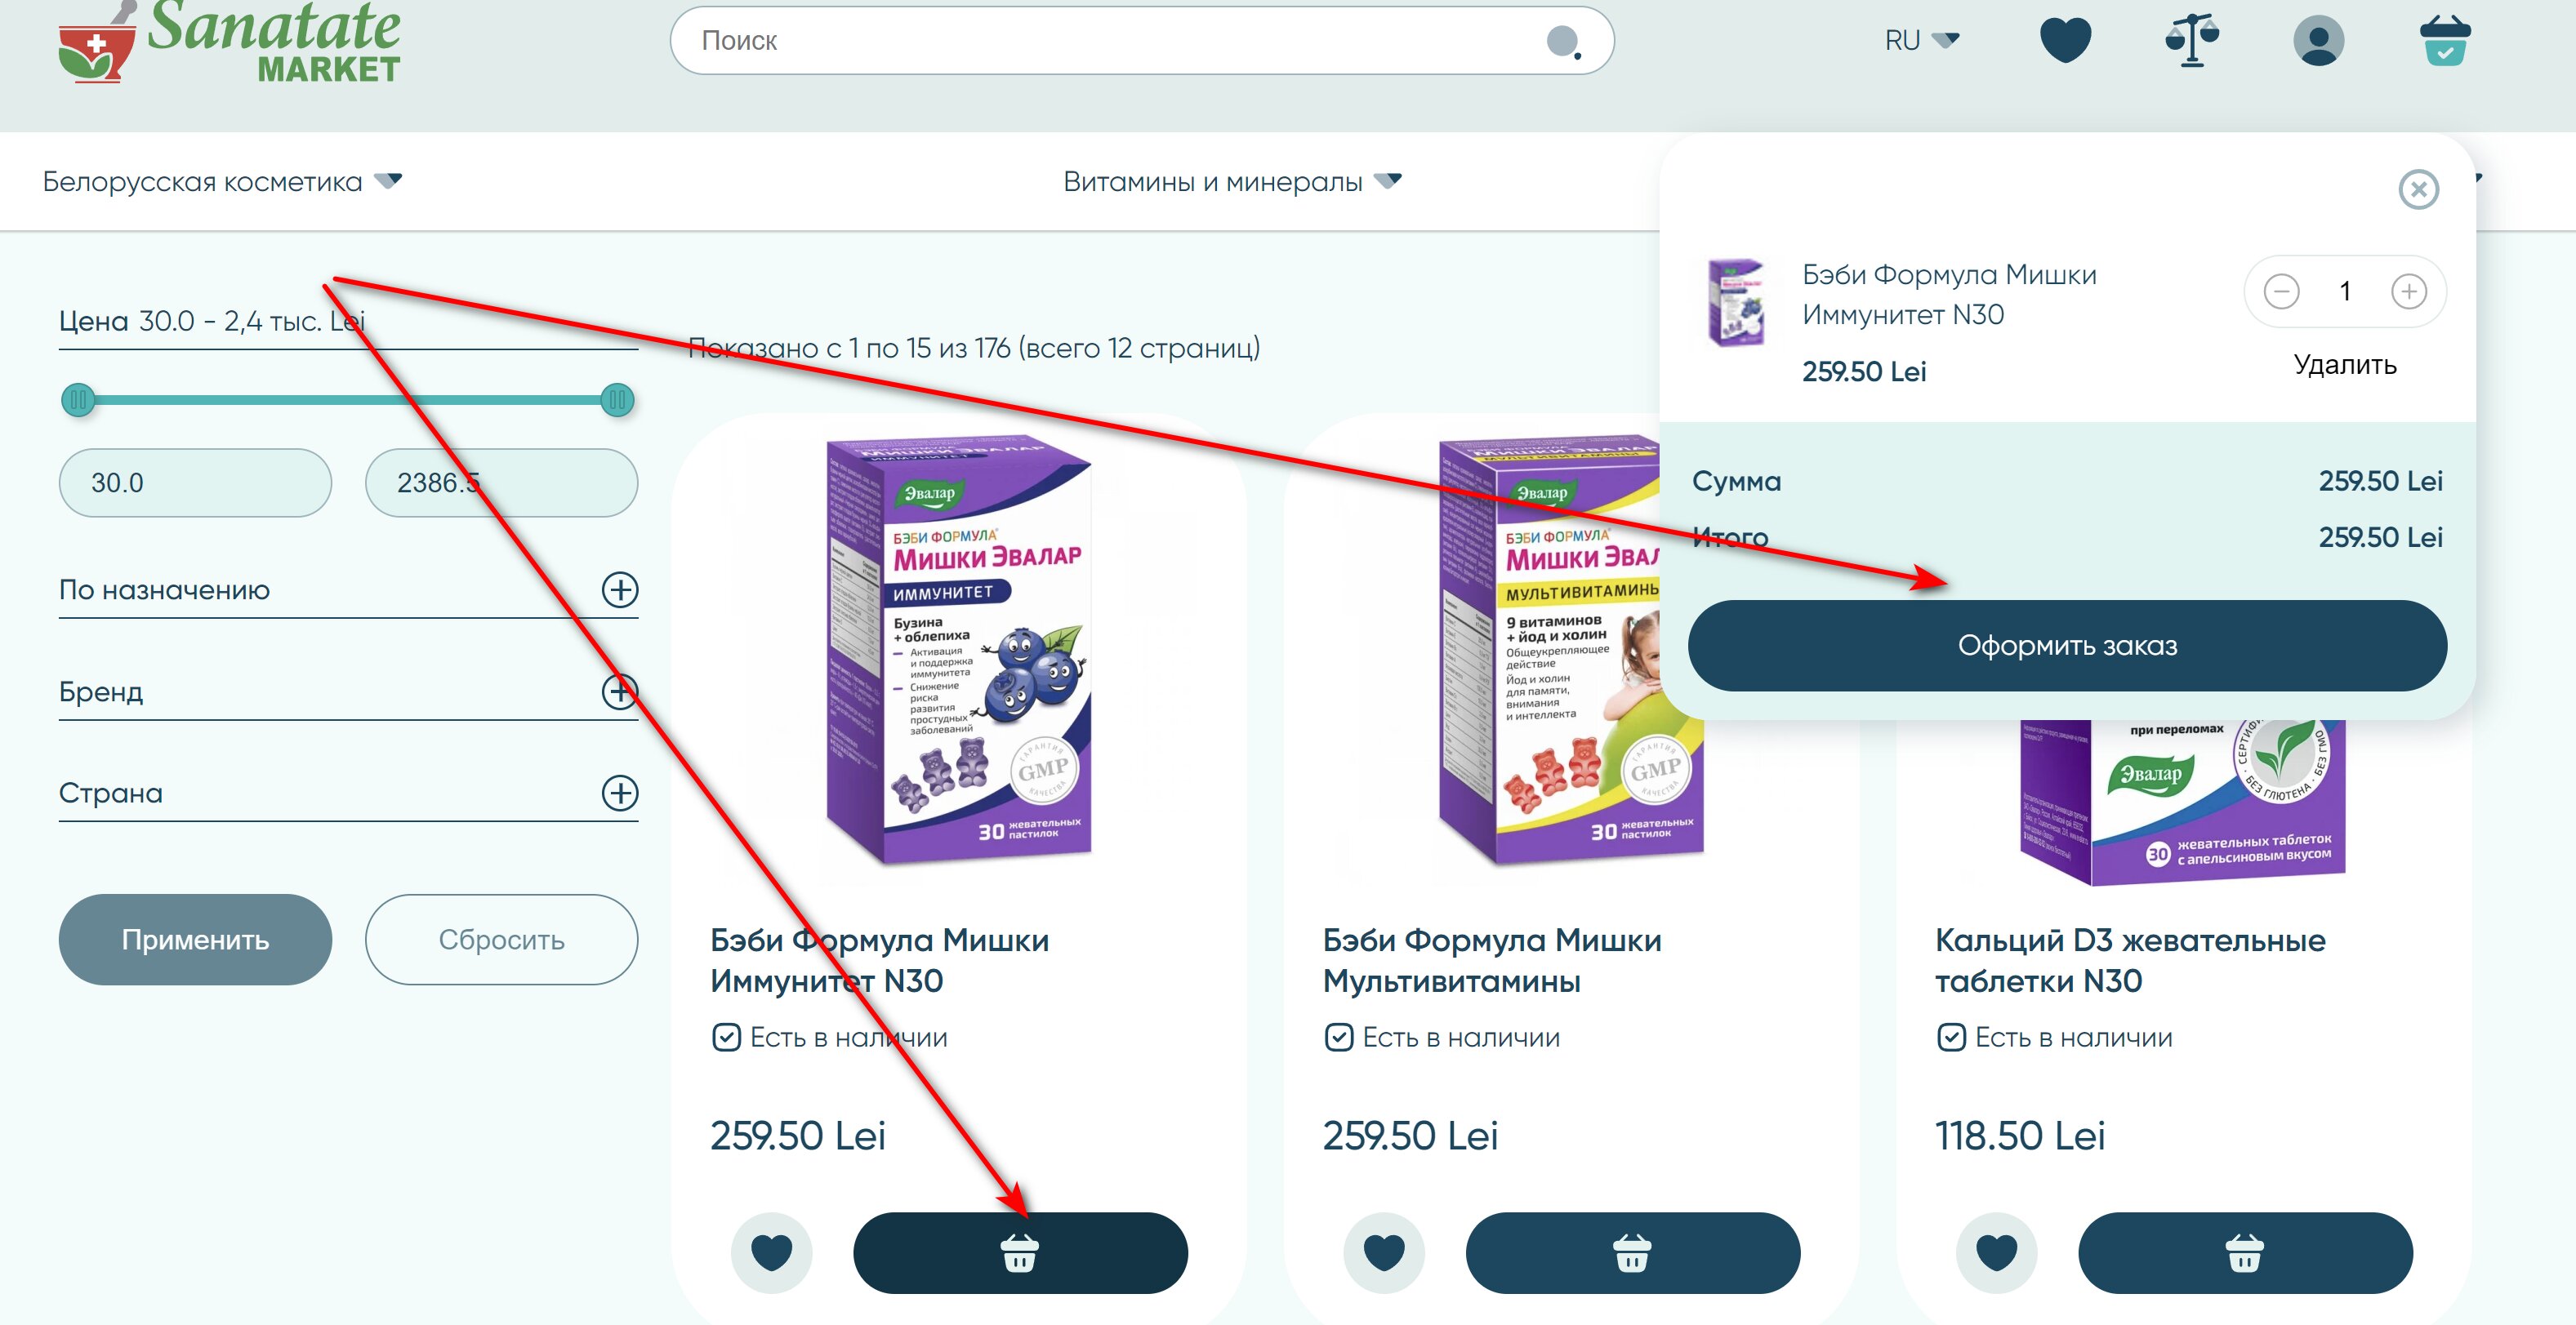Open the RU language dropdown
Screen dimensions: 2576x1325
click(x=1921, y=41)
